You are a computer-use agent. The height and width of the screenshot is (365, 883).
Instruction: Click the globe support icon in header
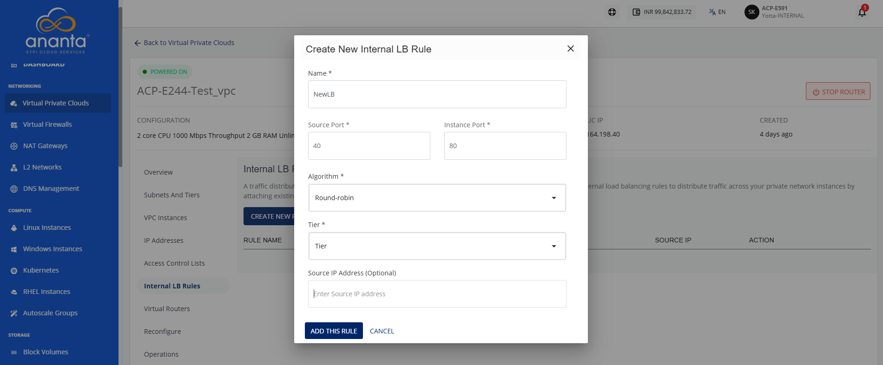pyautogui.click(x=612, y=12)
